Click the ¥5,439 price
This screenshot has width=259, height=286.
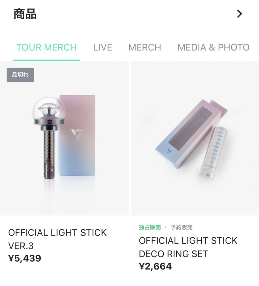(25, 258)
